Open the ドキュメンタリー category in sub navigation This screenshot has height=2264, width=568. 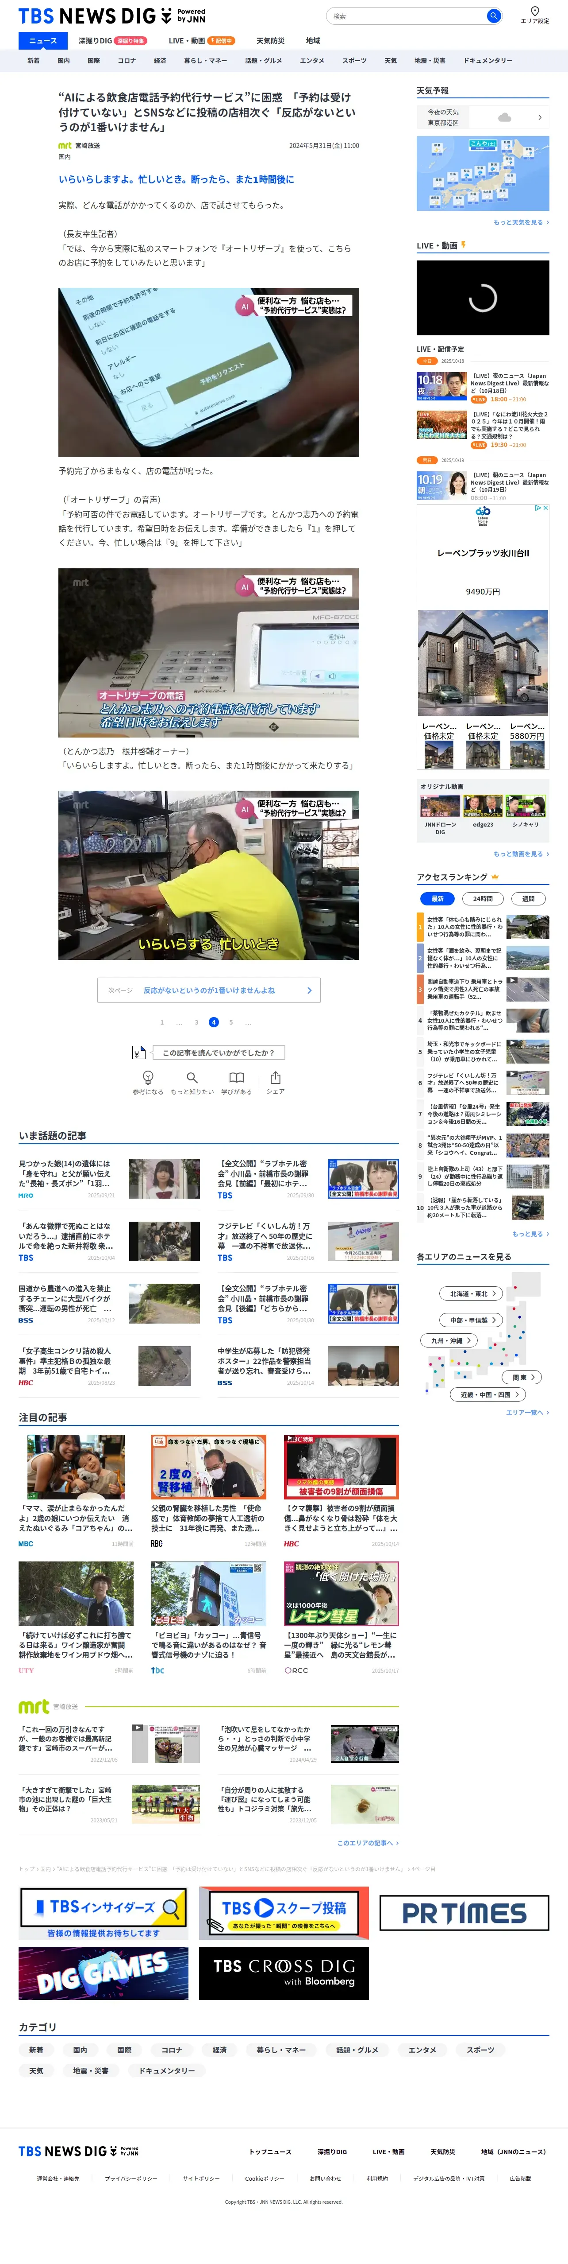coord(488,61)
